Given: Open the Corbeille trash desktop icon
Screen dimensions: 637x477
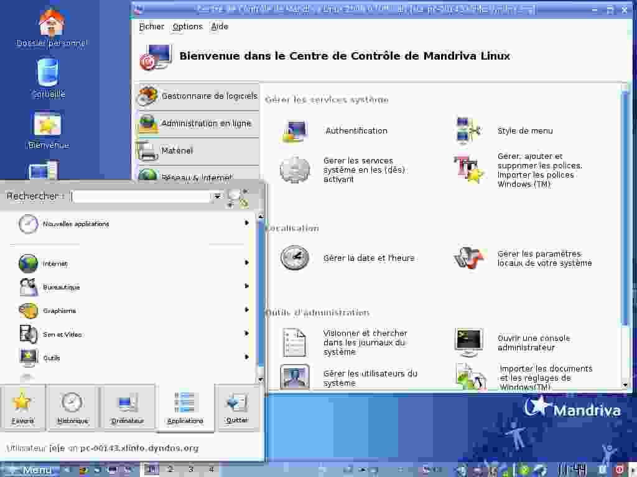Looking at the screenshot, I should (49, 73).
